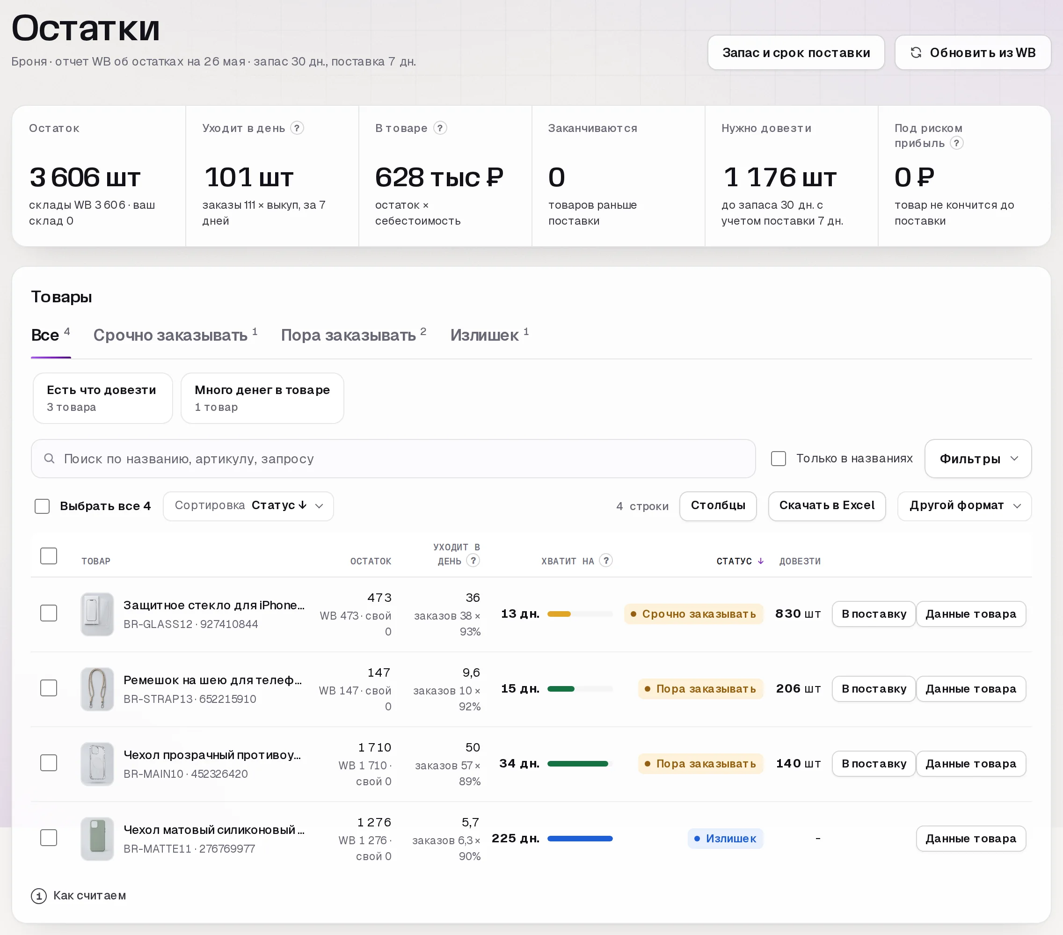Open help icon next to Уходит в день card

click(x=297, y=128)
